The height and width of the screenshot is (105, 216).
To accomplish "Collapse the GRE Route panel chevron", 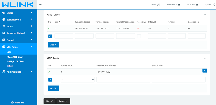I will (205, 58).
